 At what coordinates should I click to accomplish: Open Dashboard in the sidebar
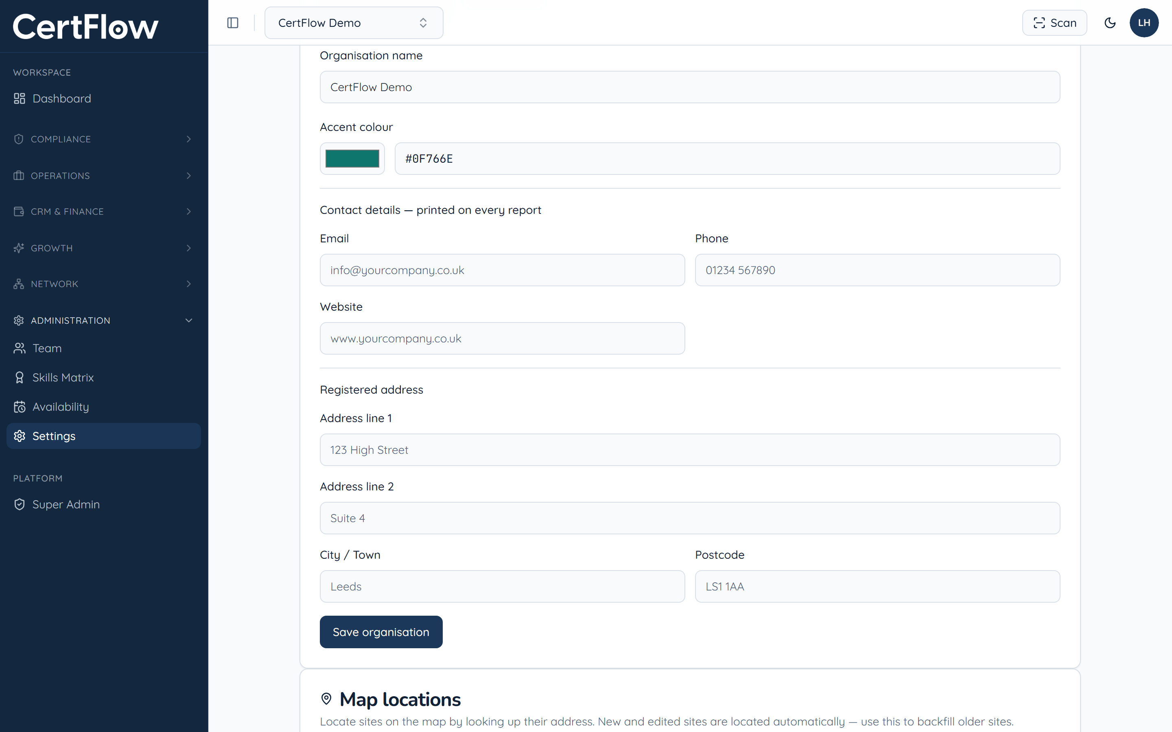pyautogui.click(x=104, y=98)
